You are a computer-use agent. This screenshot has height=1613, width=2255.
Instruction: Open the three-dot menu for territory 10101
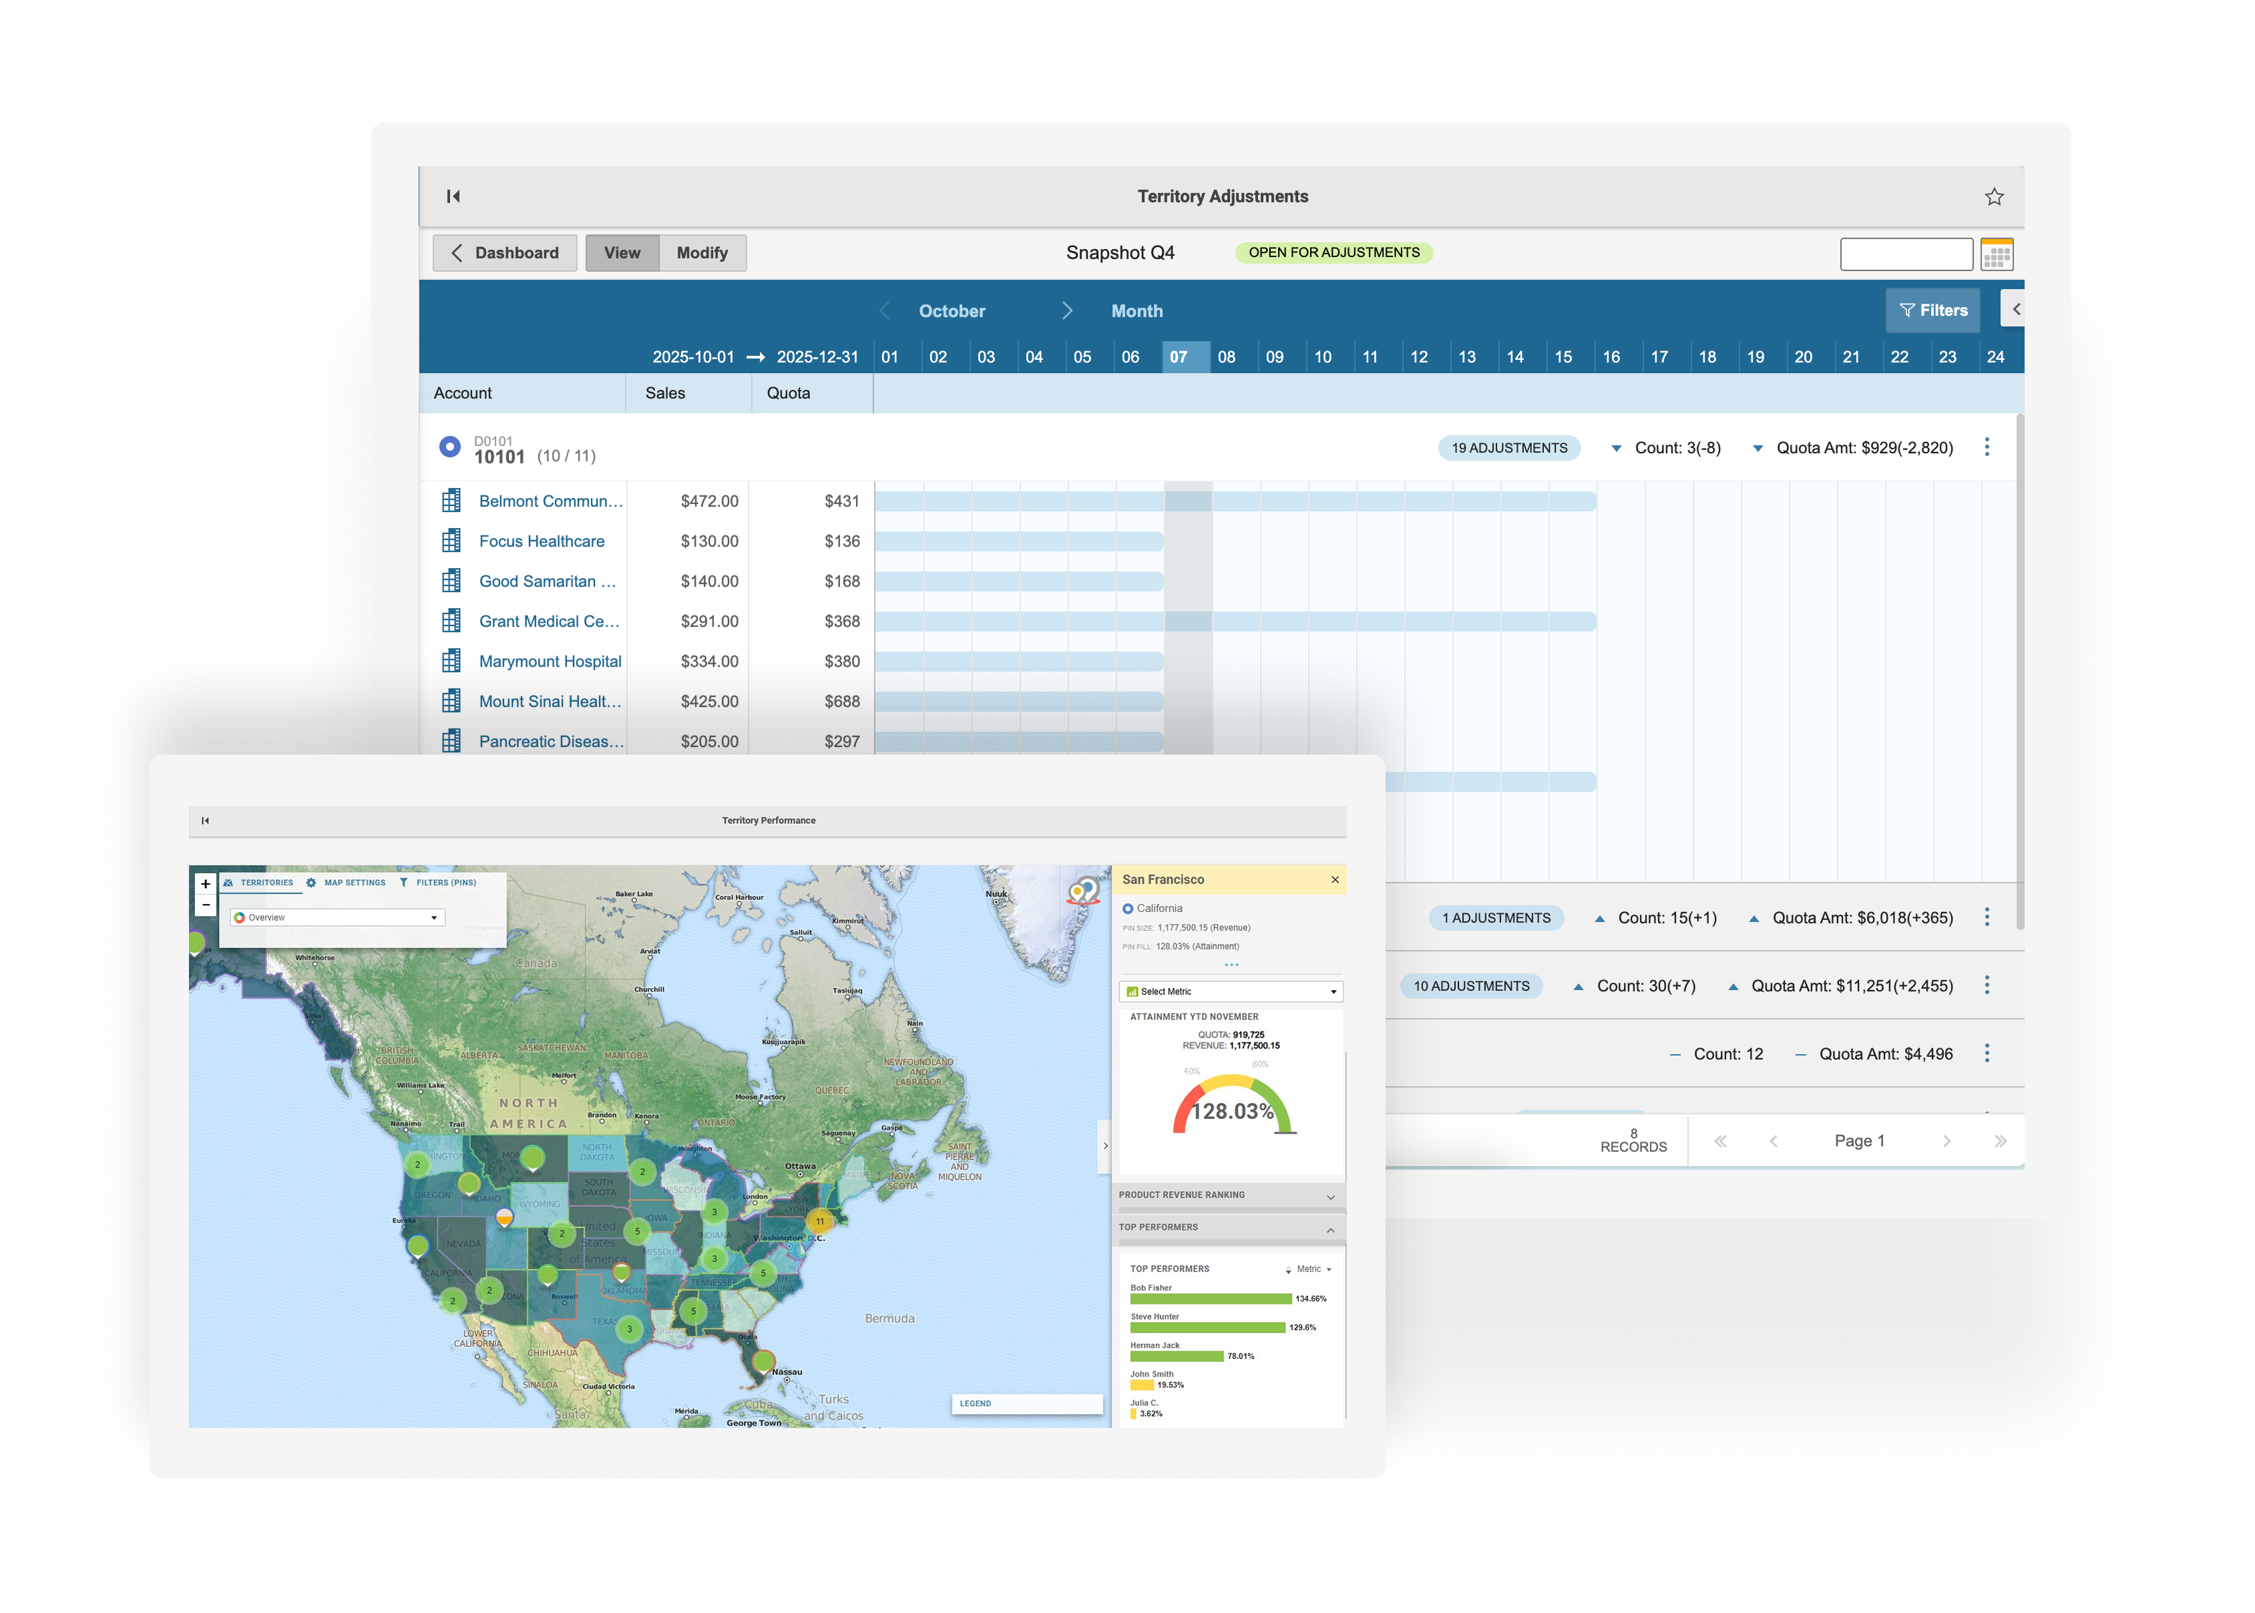[x=1987, y=447]
